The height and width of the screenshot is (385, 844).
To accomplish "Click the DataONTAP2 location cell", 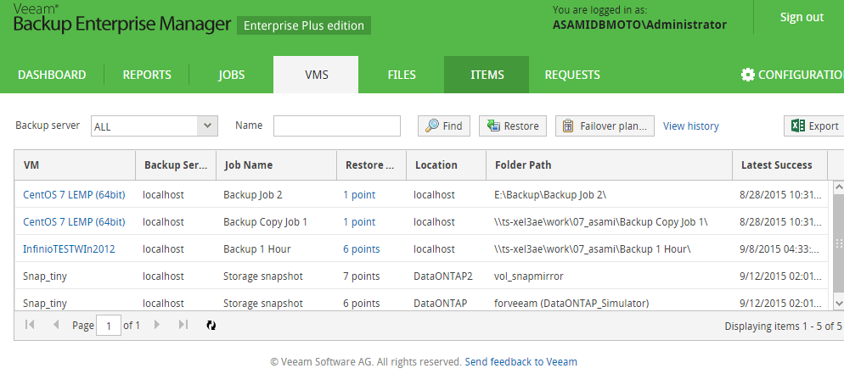I will coord(443,276).
